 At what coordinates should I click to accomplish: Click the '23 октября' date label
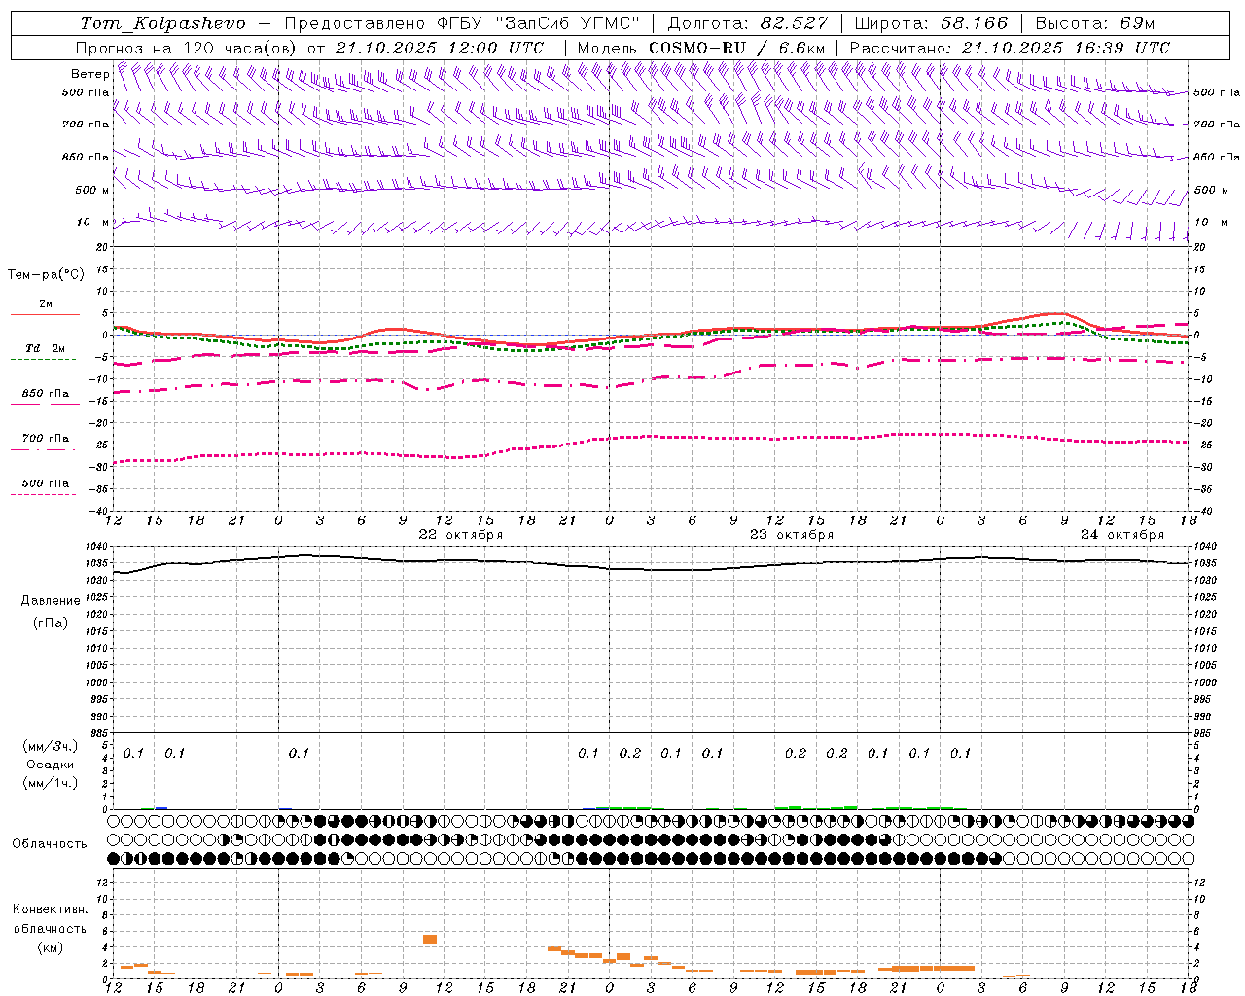pyautogui.click(x=792, y=535)
